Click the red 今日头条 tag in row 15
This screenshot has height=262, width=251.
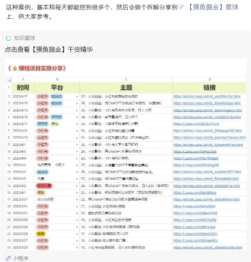click(44, 186)
